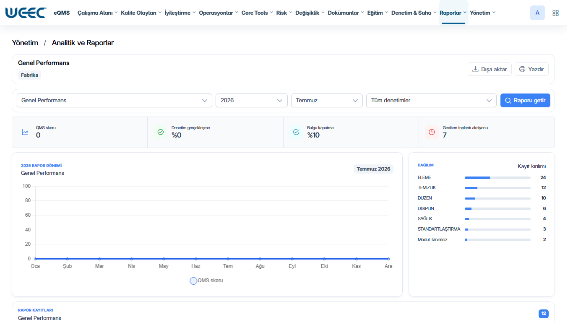Click the WEEC logo
573x322 pixels.
pyautogui.click(x=26, y=13)
